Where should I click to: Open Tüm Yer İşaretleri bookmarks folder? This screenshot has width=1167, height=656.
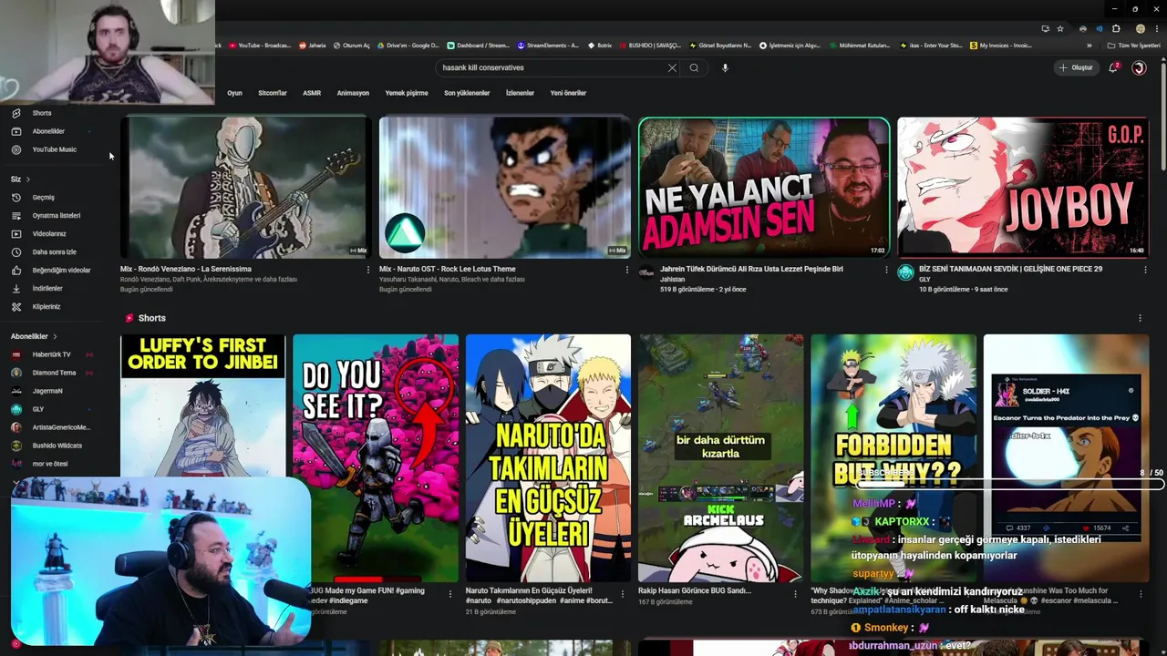[x=1134, y=46]
